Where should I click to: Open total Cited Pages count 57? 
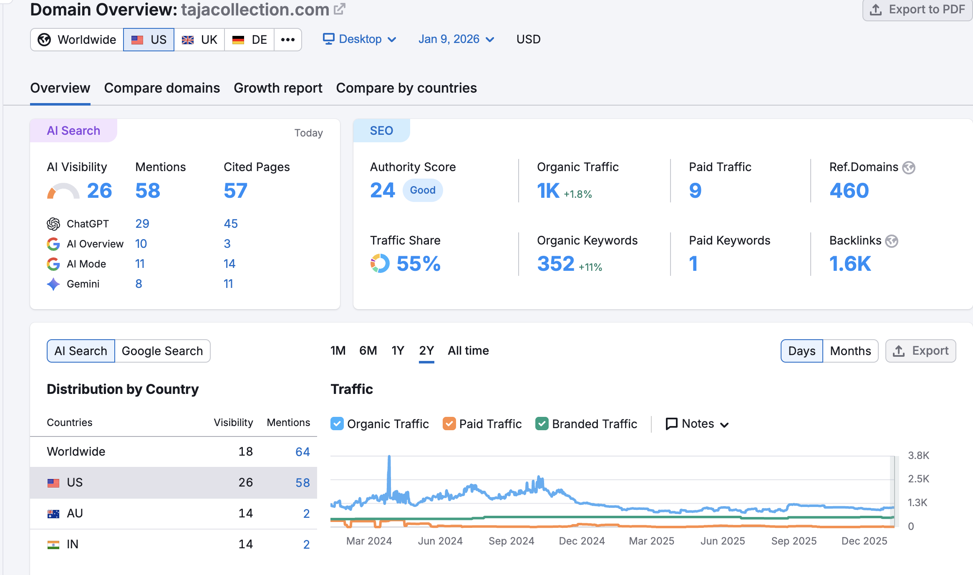(x=236, y=191)
